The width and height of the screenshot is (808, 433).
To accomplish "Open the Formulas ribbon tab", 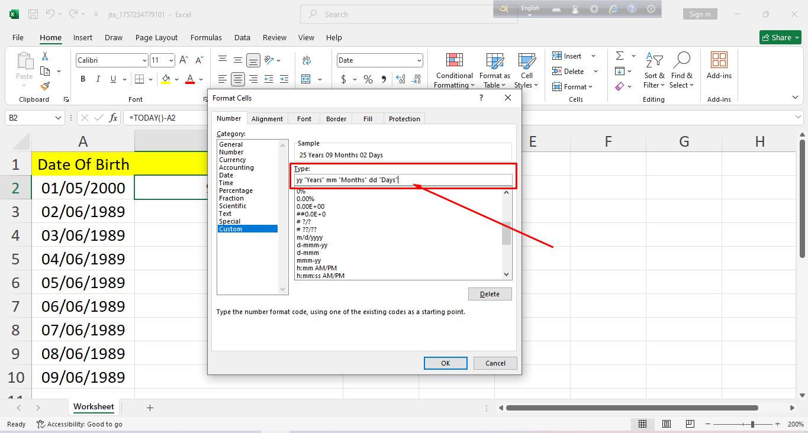I will pos(206,37).
